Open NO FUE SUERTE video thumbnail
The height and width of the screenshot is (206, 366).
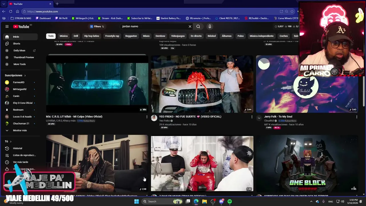point(202,84)
